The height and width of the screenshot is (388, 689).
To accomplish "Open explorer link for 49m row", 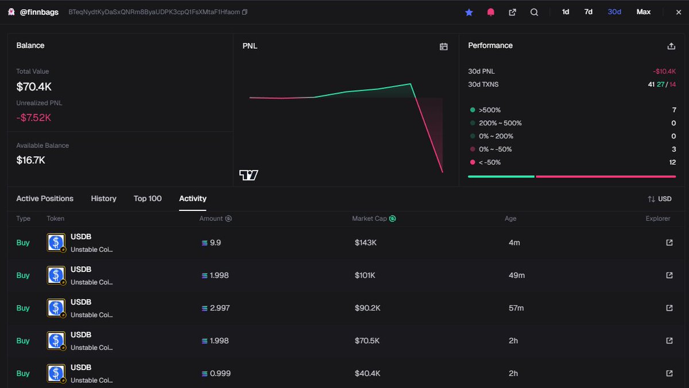I will coord(669,275).
